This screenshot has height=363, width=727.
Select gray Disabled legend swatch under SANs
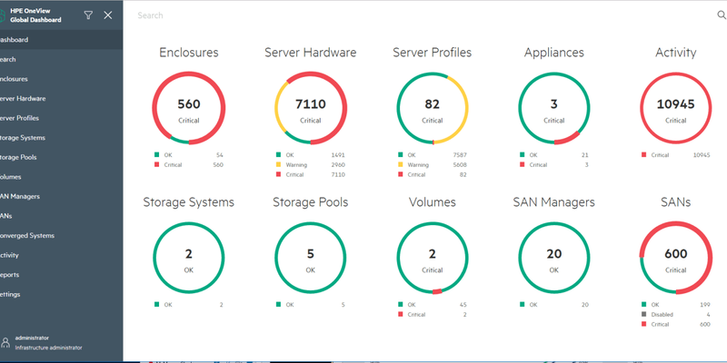(644, 314)
